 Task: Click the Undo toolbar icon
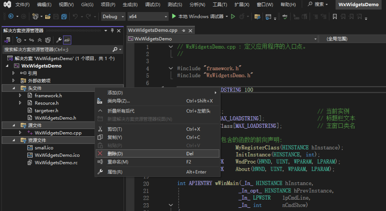pos(75,16)
